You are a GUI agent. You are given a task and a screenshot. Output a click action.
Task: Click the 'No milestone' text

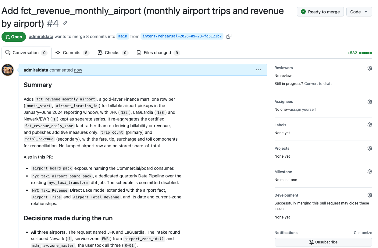286,180
